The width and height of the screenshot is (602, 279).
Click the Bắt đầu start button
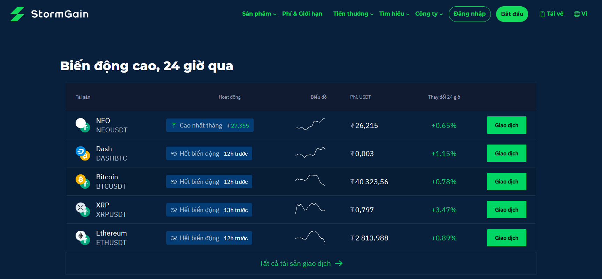click(512, 14)
